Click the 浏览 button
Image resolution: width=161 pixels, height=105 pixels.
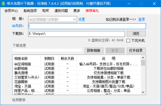pyautogui.click(x=136, y=34)
